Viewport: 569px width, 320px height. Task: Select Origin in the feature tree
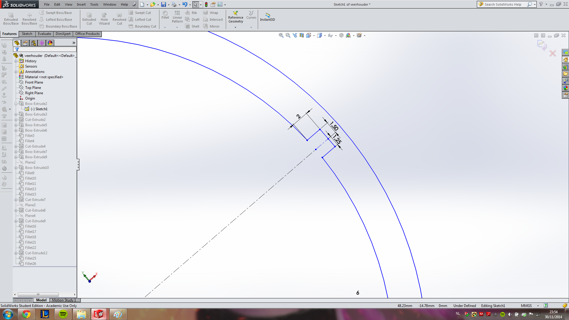coord(30,98)
